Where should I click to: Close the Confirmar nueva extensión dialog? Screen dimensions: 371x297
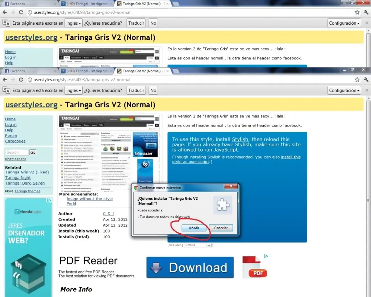[231, 186]
